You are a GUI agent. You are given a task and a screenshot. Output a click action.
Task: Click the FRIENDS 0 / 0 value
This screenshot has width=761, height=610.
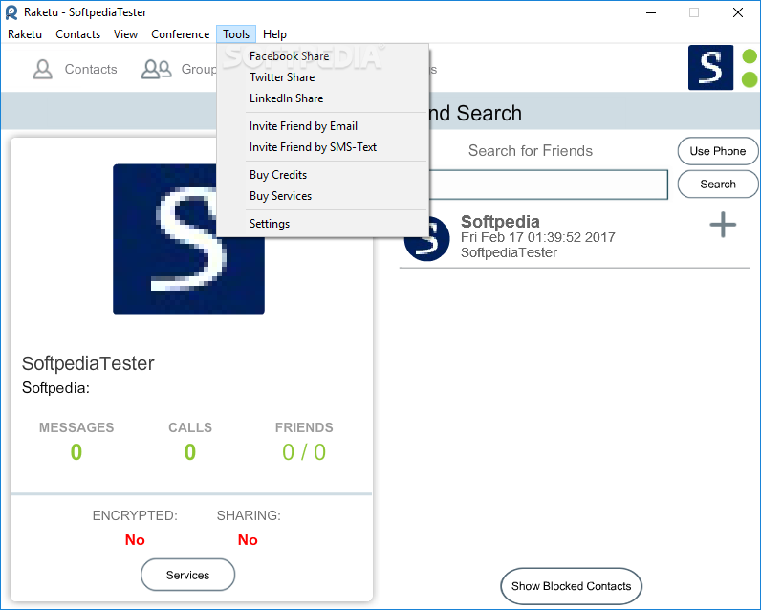click(304, 452)
